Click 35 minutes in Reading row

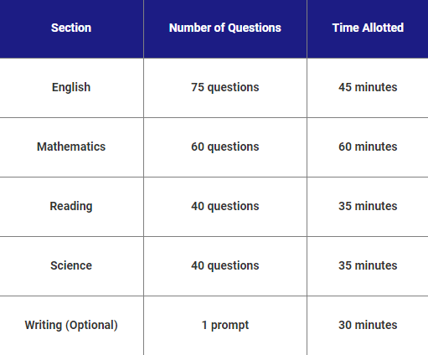tap(368, 206)
